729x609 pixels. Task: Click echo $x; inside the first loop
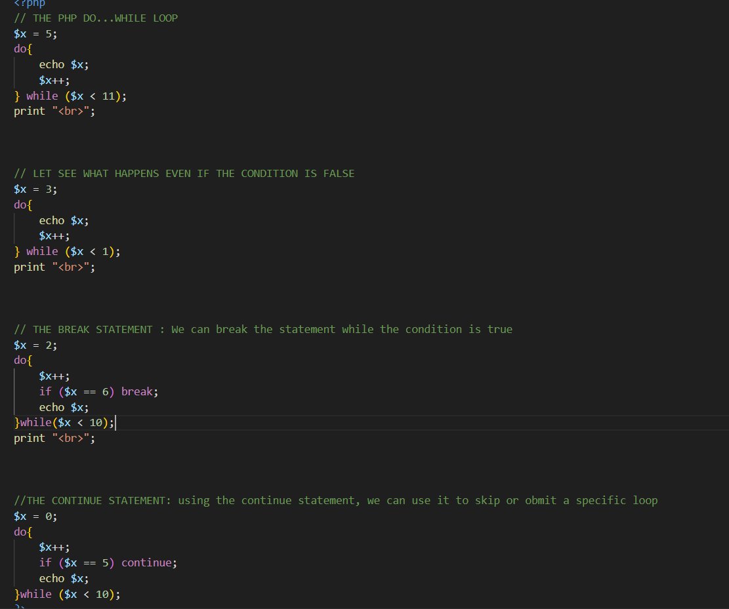coord(64,64)
